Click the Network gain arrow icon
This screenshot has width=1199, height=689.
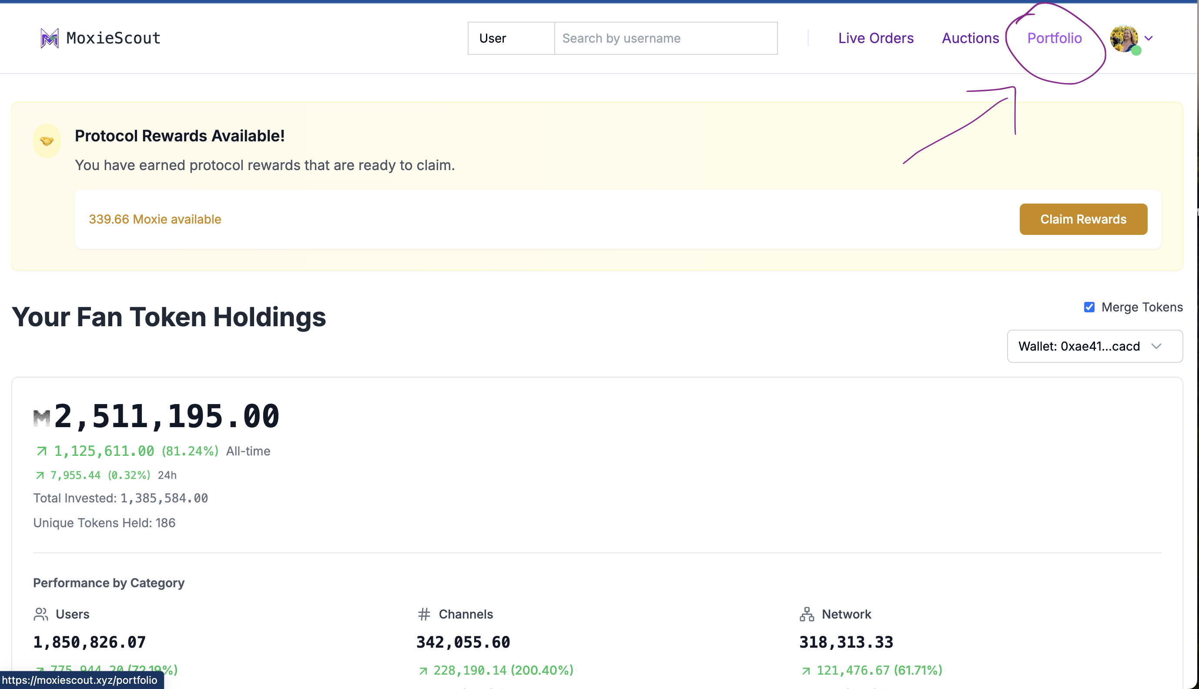click(x=806, y=671)
